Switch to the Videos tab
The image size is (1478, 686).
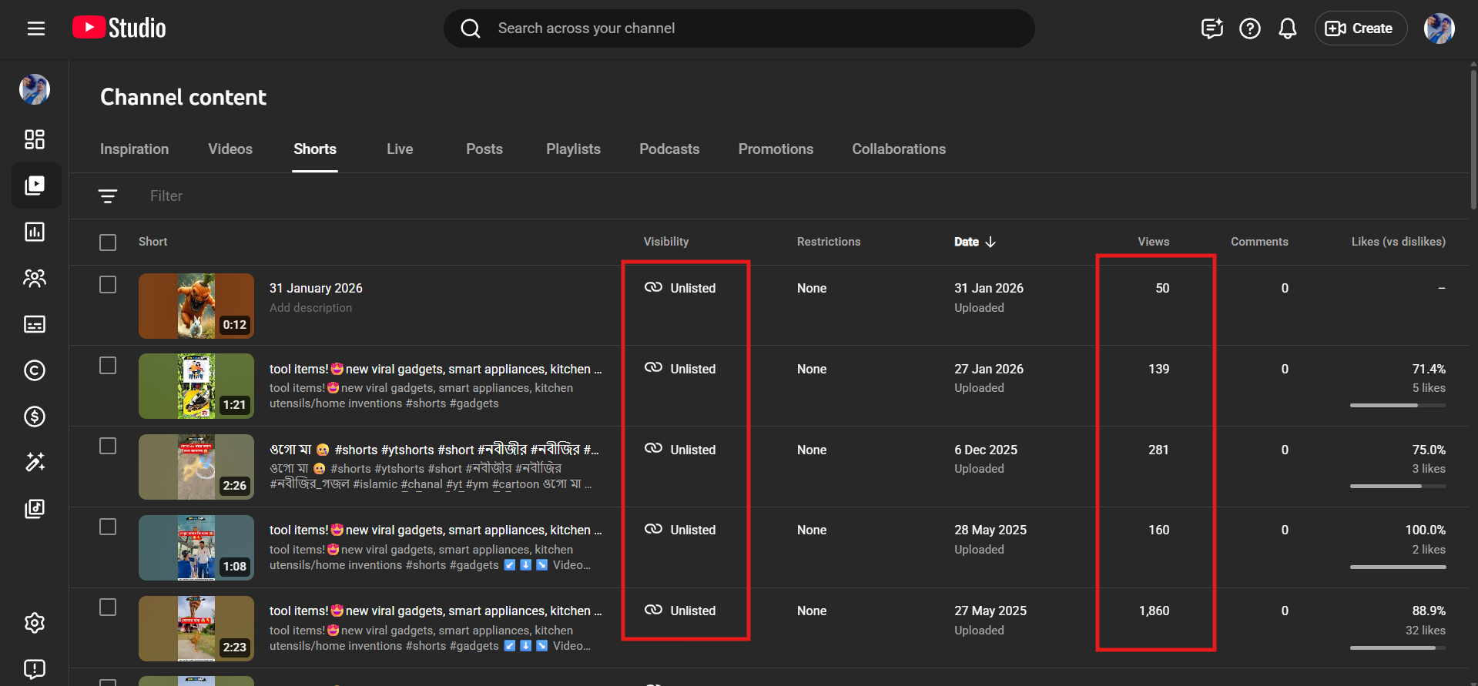230,149
